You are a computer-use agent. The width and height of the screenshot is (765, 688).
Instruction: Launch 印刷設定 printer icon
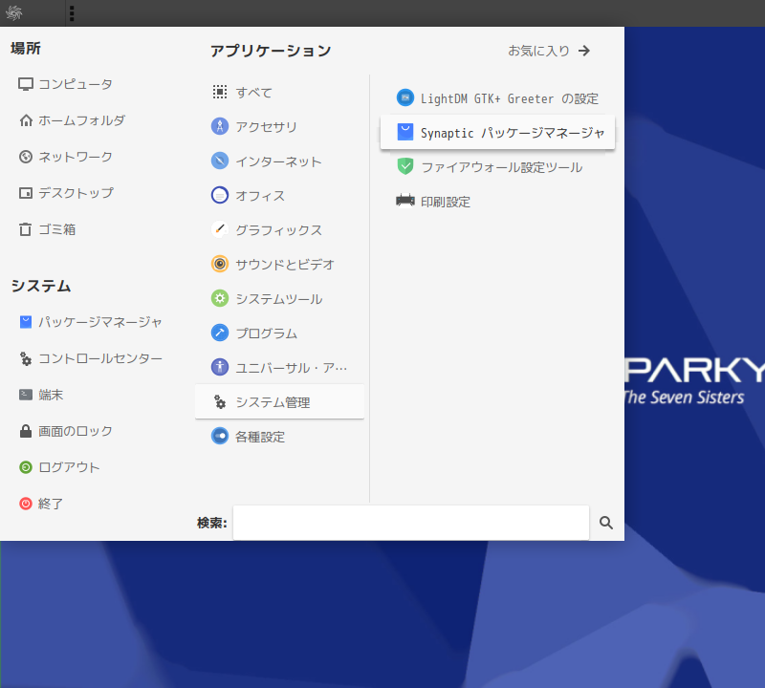pyautogui.click(x=405, y=201)
